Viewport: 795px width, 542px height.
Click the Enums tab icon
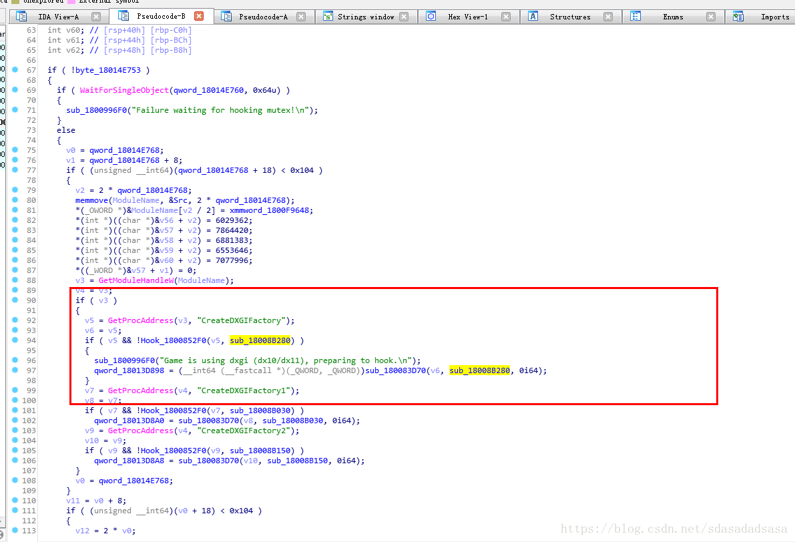635,16
